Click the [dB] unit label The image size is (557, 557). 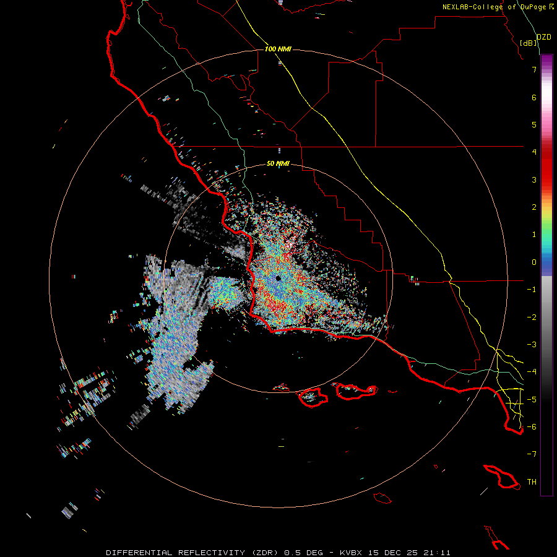[529, 43]
